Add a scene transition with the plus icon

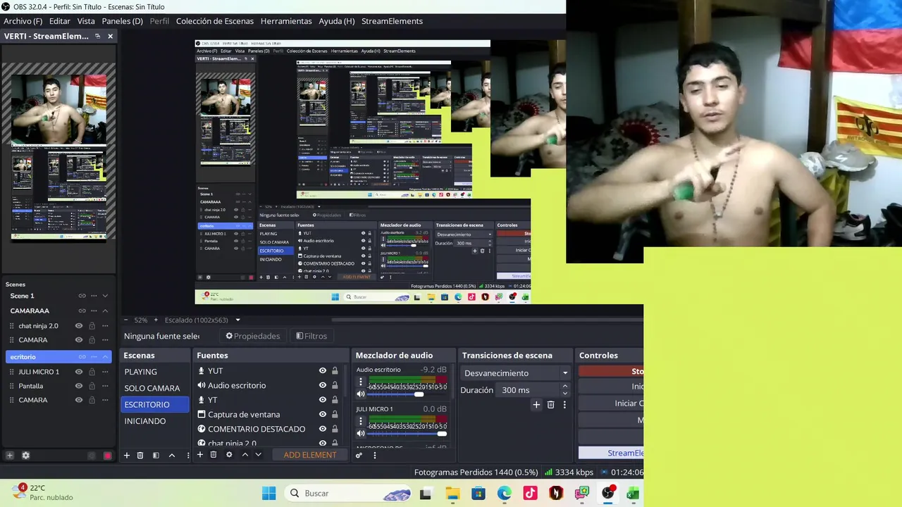536,405
